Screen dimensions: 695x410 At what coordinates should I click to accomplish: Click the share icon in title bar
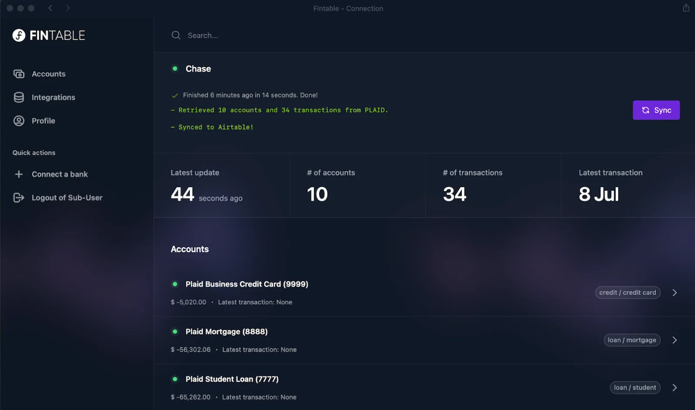tap(686, 8)
